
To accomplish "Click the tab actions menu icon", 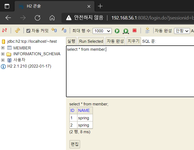I will pyautogui.click(x=7, y=6).
